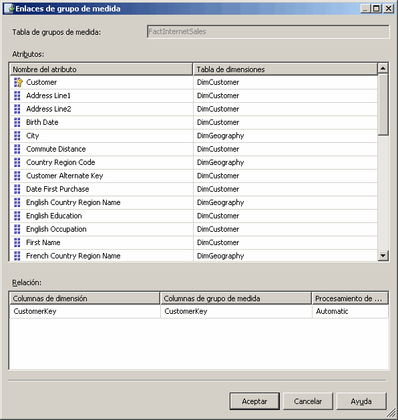
Task: Click the City attribute grid icon
Action: [17, 136]
